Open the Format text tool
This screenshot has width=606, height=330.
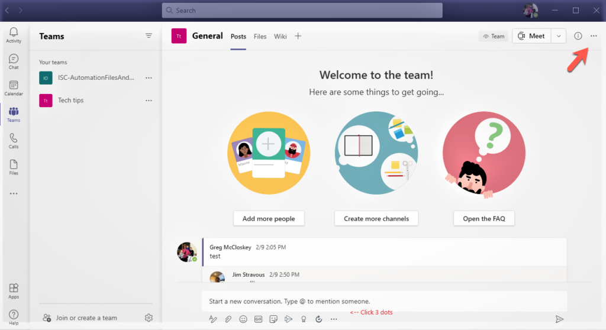(213, 319)
